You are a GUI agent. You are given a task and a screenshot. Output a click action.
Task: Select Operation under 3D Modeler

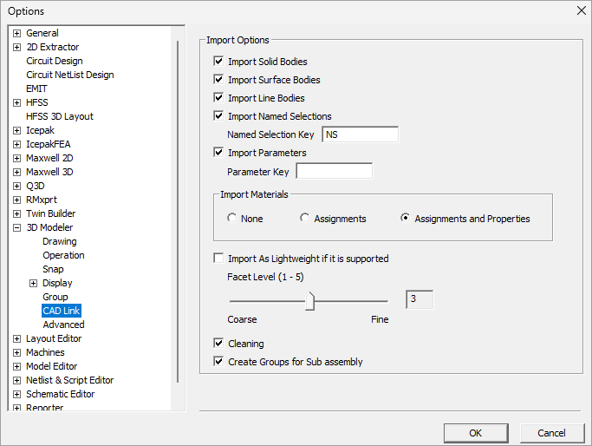[63, 255]
